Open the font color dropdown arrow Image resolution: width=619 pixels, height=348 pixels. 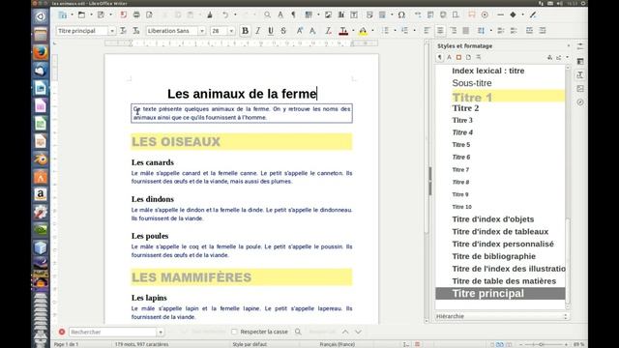click(x=353, y=31)
